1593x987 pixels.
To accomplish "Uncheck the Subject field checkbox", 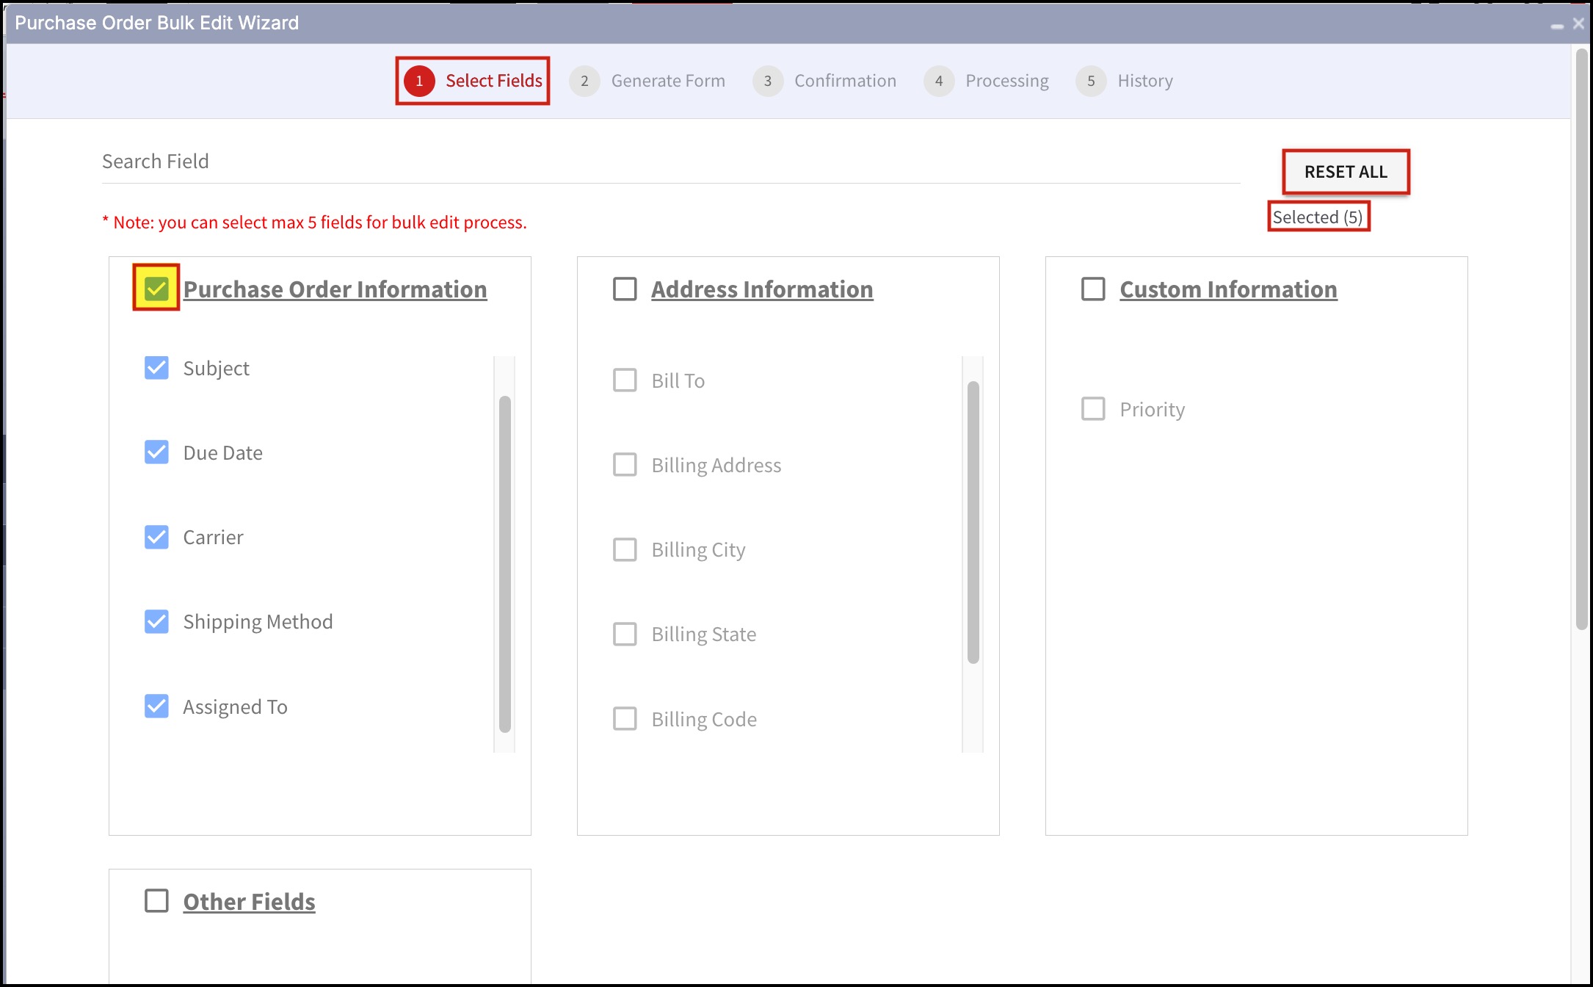I will point(156,367).
